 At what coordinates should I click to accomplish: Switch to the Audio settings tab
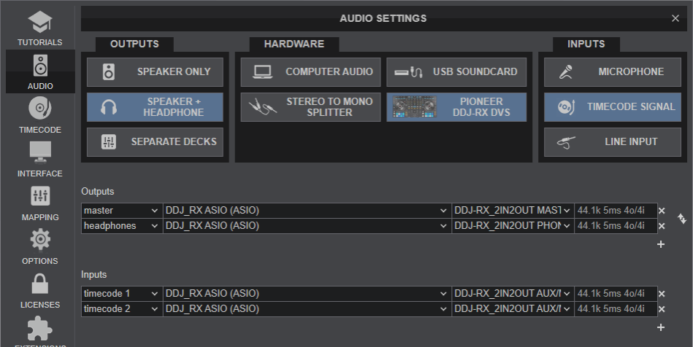tap(39, 71)
